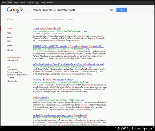Click the Google logo
The image size is (155, 131).
(15, 10)
